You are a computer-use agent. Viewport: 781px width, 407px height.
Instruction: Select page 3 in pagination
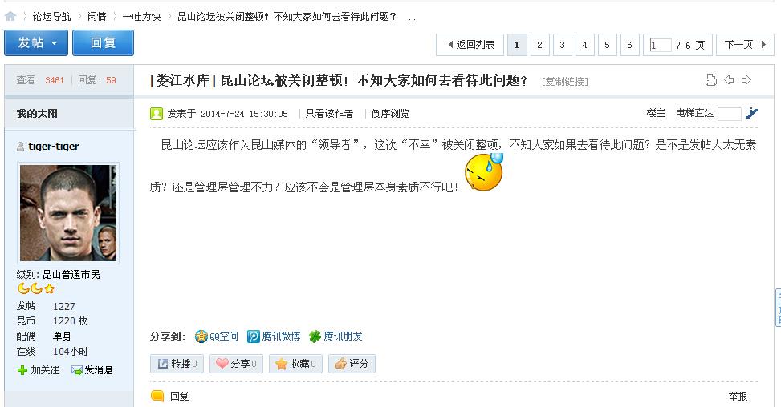coord(562,45)
